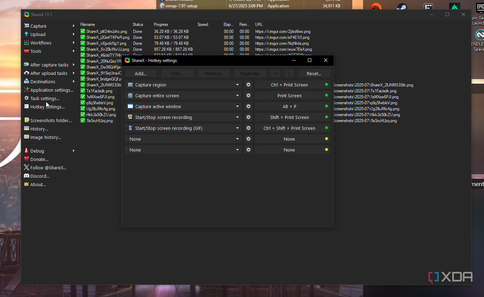Toggle checkbox for ShareX_jdtD4mJzhc.png

(83, 31)
